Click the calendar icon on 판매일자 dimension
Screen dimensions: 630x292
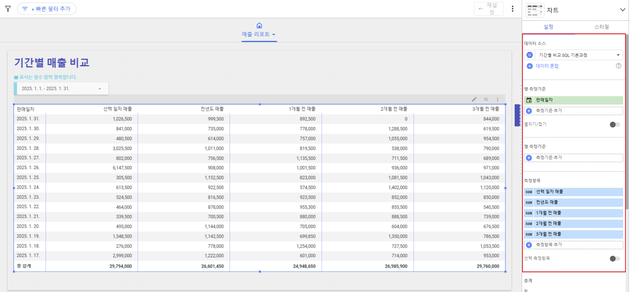click(529, 100)
